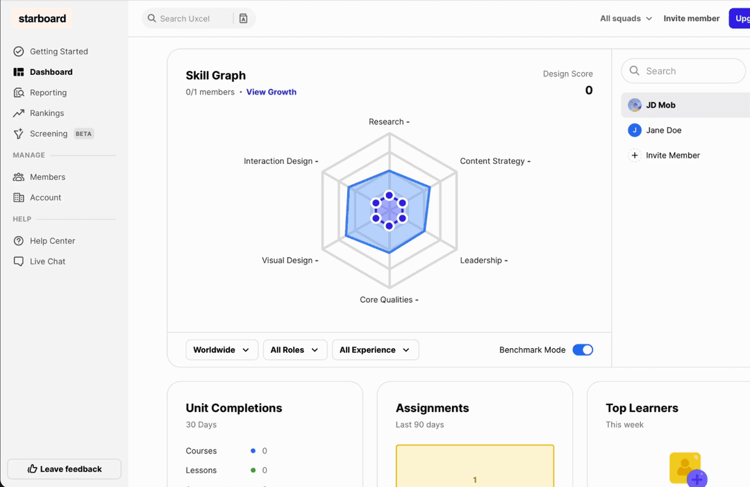
Task: Click the green Lessons legend dot
Action: (x=253, y=470)
